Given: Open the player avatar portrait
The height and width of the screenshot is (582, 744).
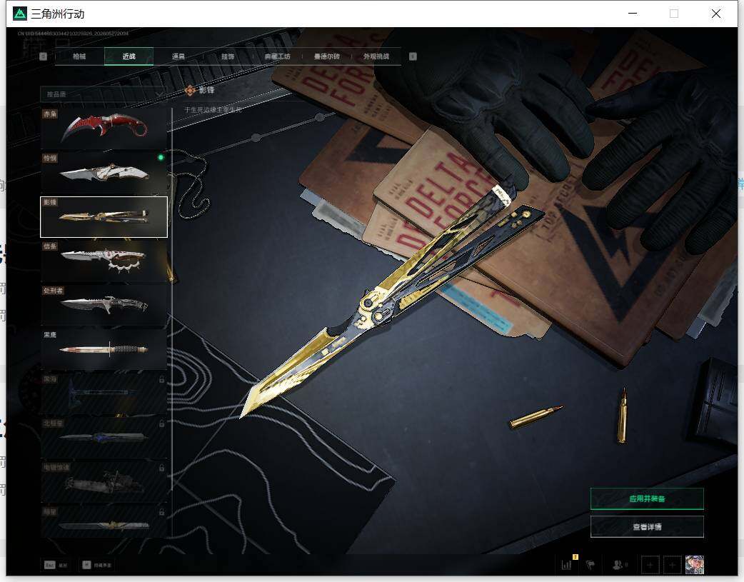Looking at the screenshot, I should click(694, 565).
